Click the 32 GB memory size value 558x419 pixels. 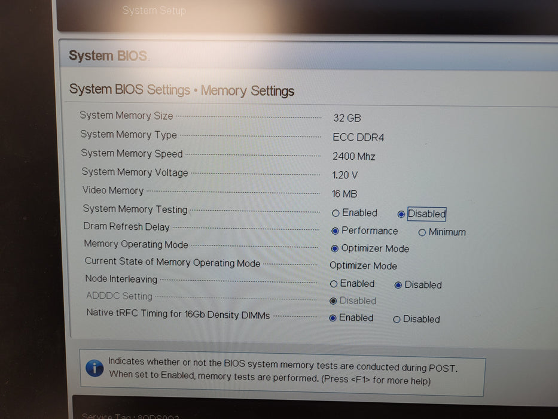pos(347,118)
